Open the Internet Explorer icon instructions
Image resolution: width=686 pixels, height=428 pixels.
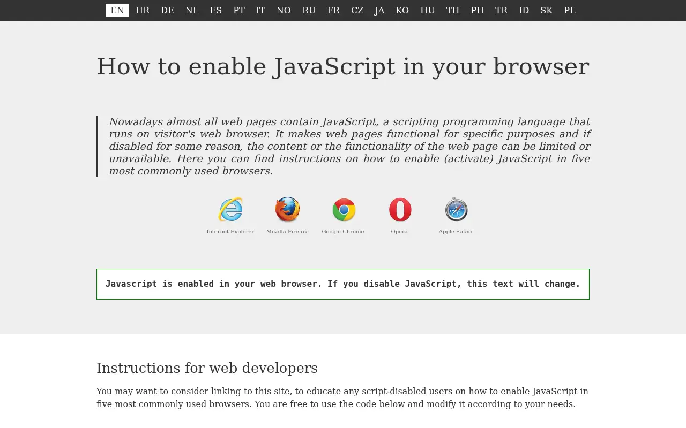(230, 210)
